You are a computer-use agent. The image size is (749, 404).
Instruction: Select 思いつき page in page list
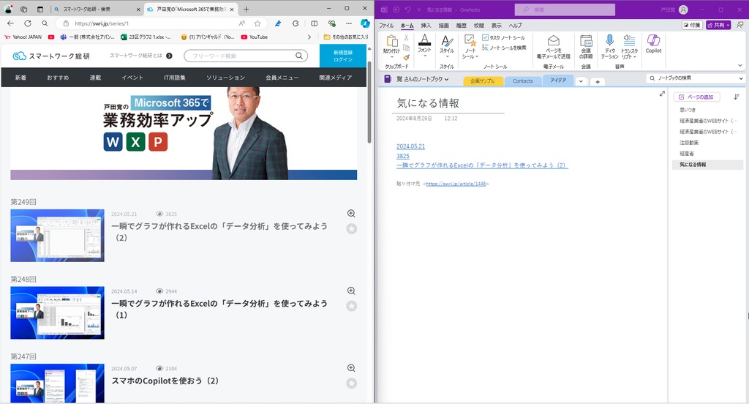pyautogui.click(x=688, y=110)
